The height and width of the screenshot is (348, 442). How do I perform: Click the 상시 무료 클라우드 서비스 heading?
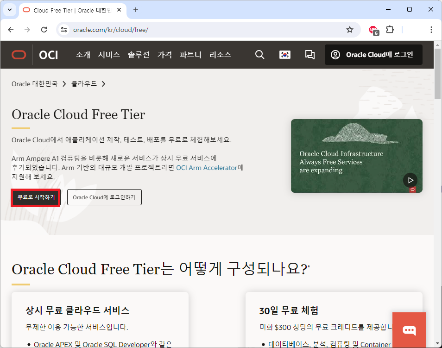coord(77,310)
